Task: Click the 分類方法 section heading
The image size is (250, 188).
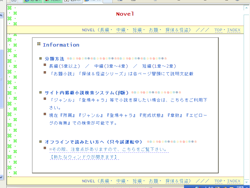Action: (x=55, y=59)
